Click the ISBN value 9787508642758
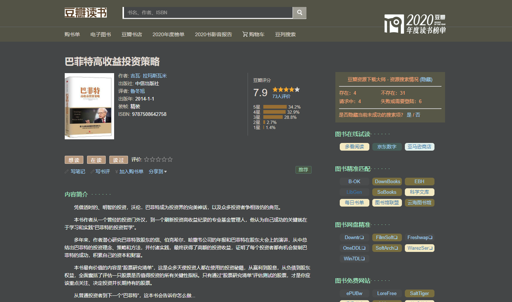 [x=149, y=114]
